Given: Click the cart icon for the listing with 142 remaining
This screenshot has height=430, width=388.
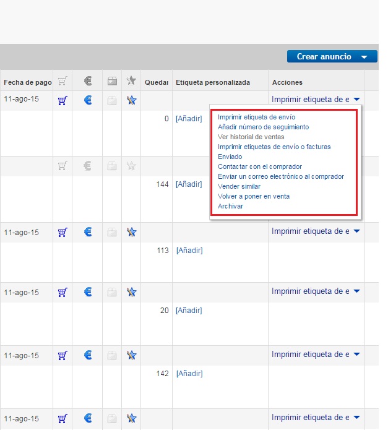Looking at the screenshot, I should tap(63, 355).
